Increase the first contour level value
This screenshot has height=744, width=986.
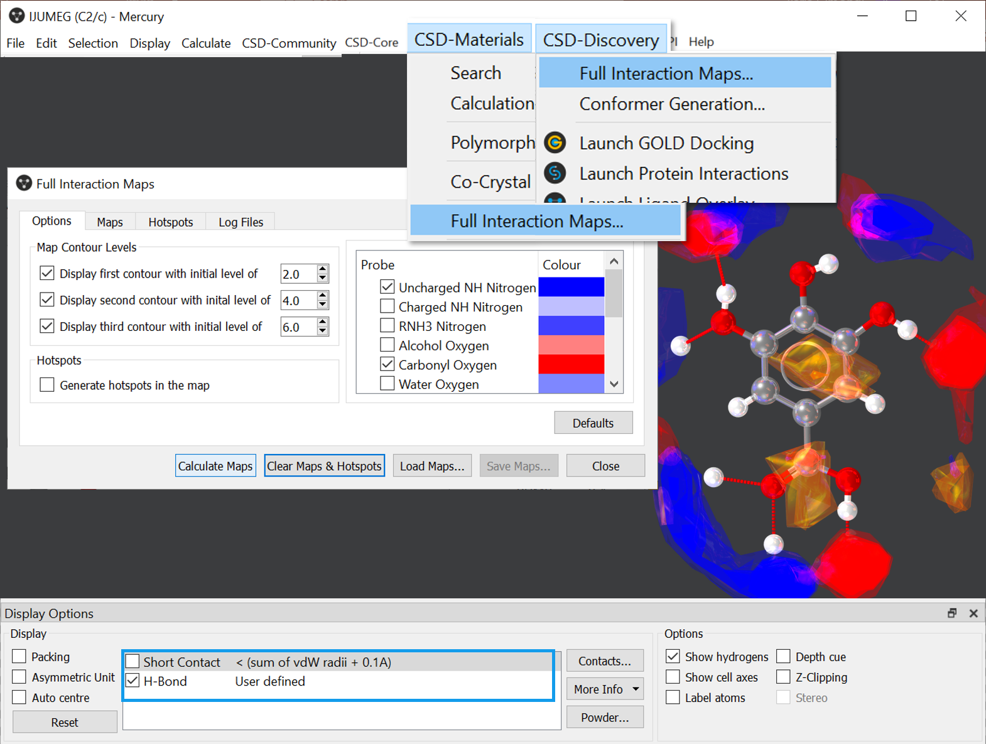(323, 269)
